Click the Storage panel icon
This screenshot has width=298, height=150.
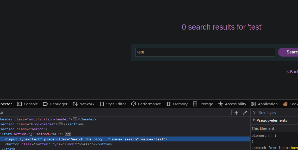coord(195,104)
